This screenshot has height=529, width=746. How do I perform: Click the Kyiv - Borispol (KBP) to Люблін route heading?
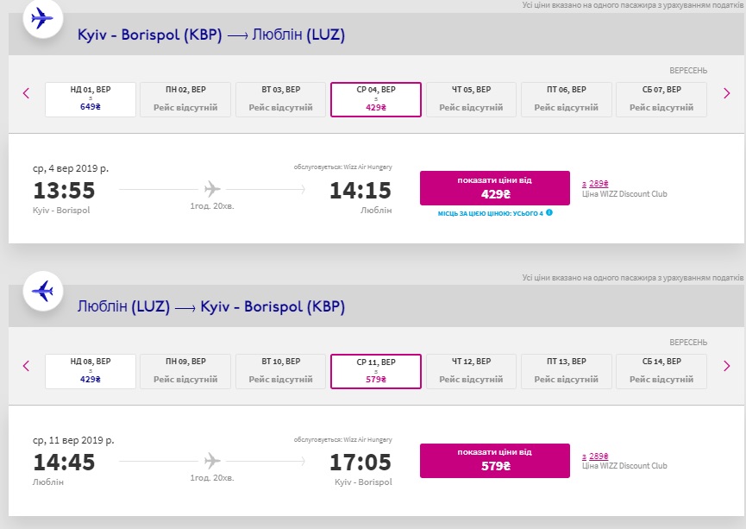point(211,35)
